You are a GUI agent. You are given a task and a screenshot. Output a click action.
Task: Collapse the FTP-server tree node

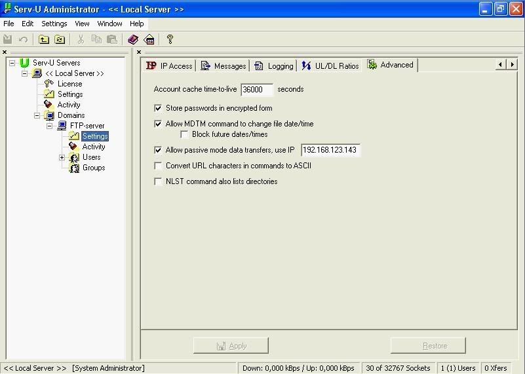[x=50, y=126]
